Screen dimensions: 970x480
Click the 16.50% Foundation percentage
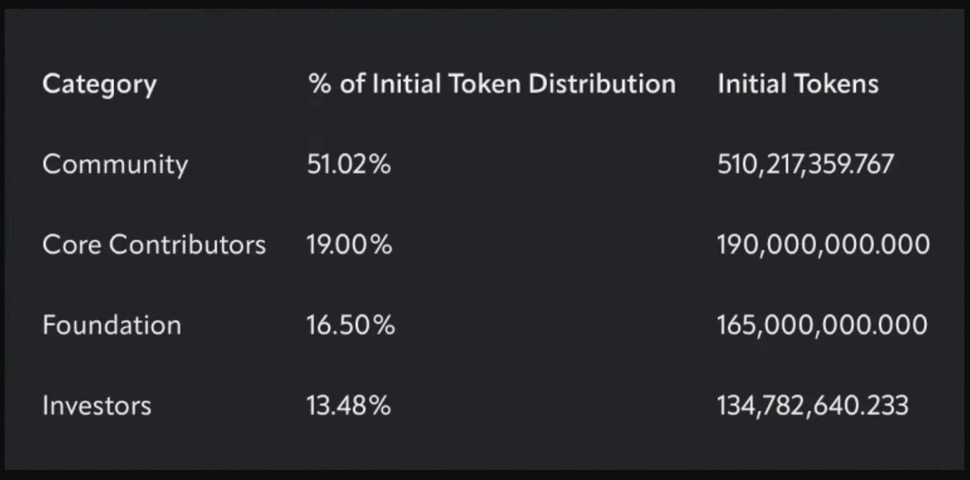tap(351, 326)
